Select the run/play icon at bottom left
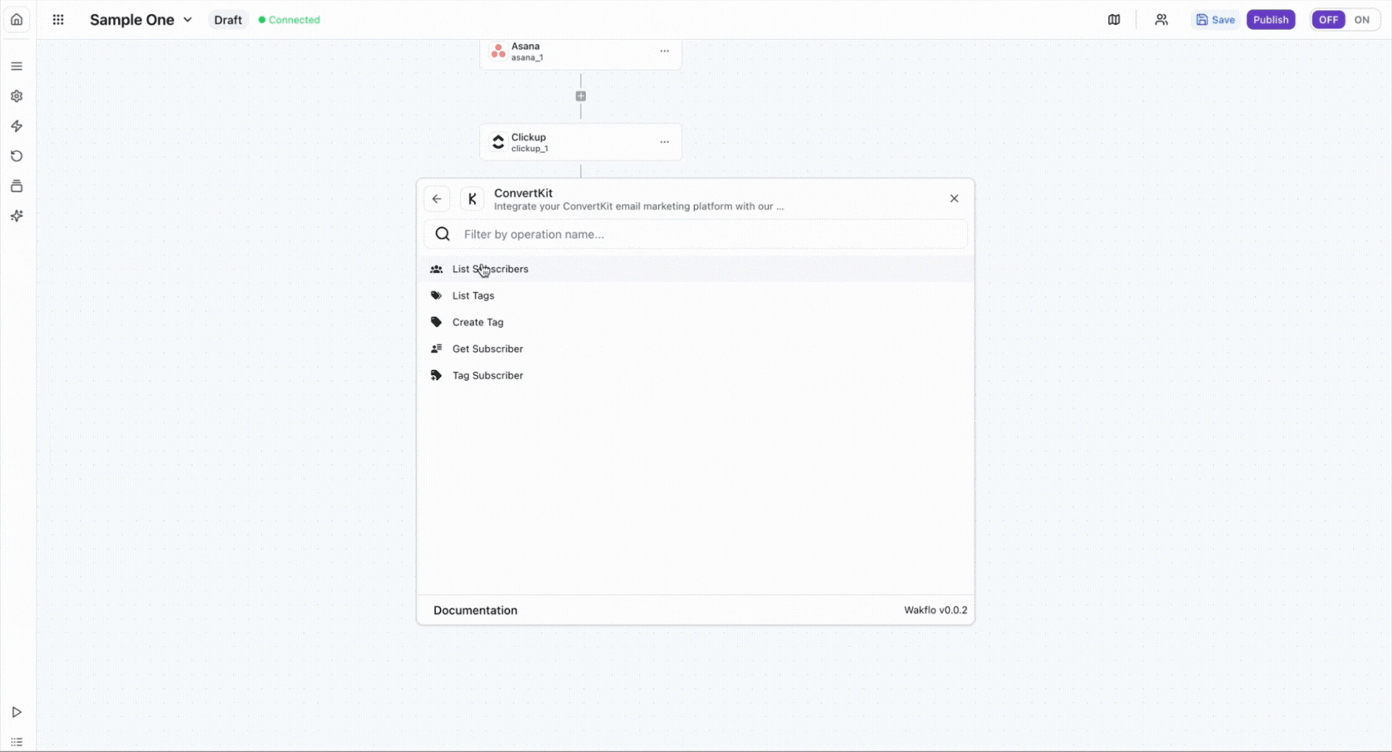Viewport: 1392px width, 752px height. click(x=17, y=712)
